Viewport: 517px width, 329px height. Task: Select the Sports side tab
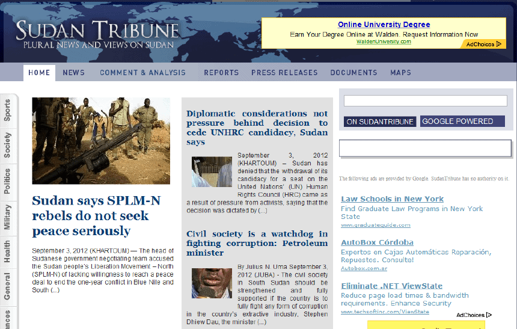coord(8,110)
